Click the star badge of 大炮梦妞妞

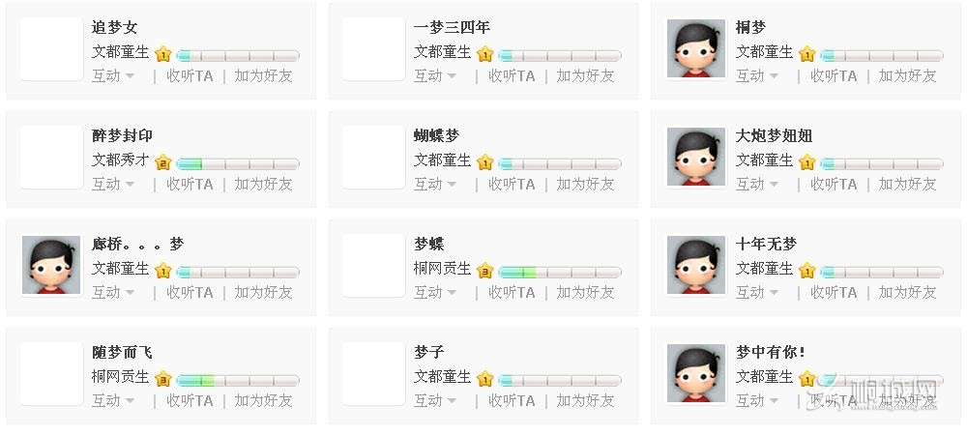coord(806,162)
